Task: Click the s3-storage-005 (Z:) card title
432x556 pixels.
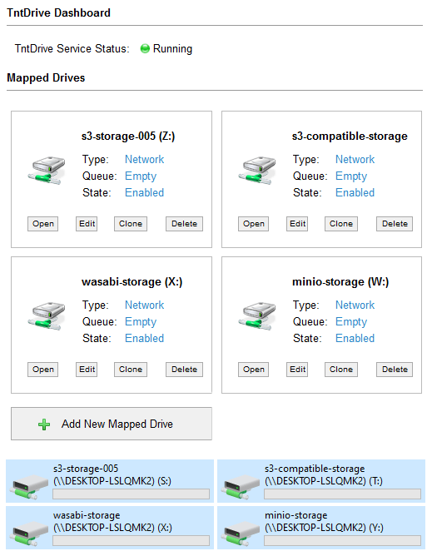Action: coord(128,137)
